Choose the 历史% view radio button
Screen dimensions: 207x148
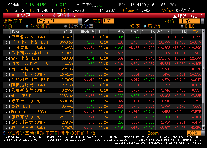tap(145, 26)
